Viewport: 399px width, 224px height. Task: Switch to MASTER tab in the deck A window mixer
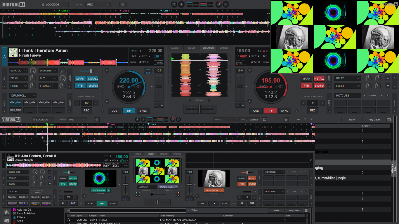(x=224, y=48)
